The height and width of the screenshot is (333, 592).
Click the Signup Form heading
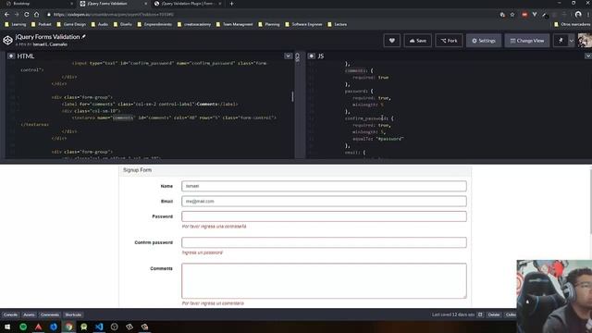137,170
